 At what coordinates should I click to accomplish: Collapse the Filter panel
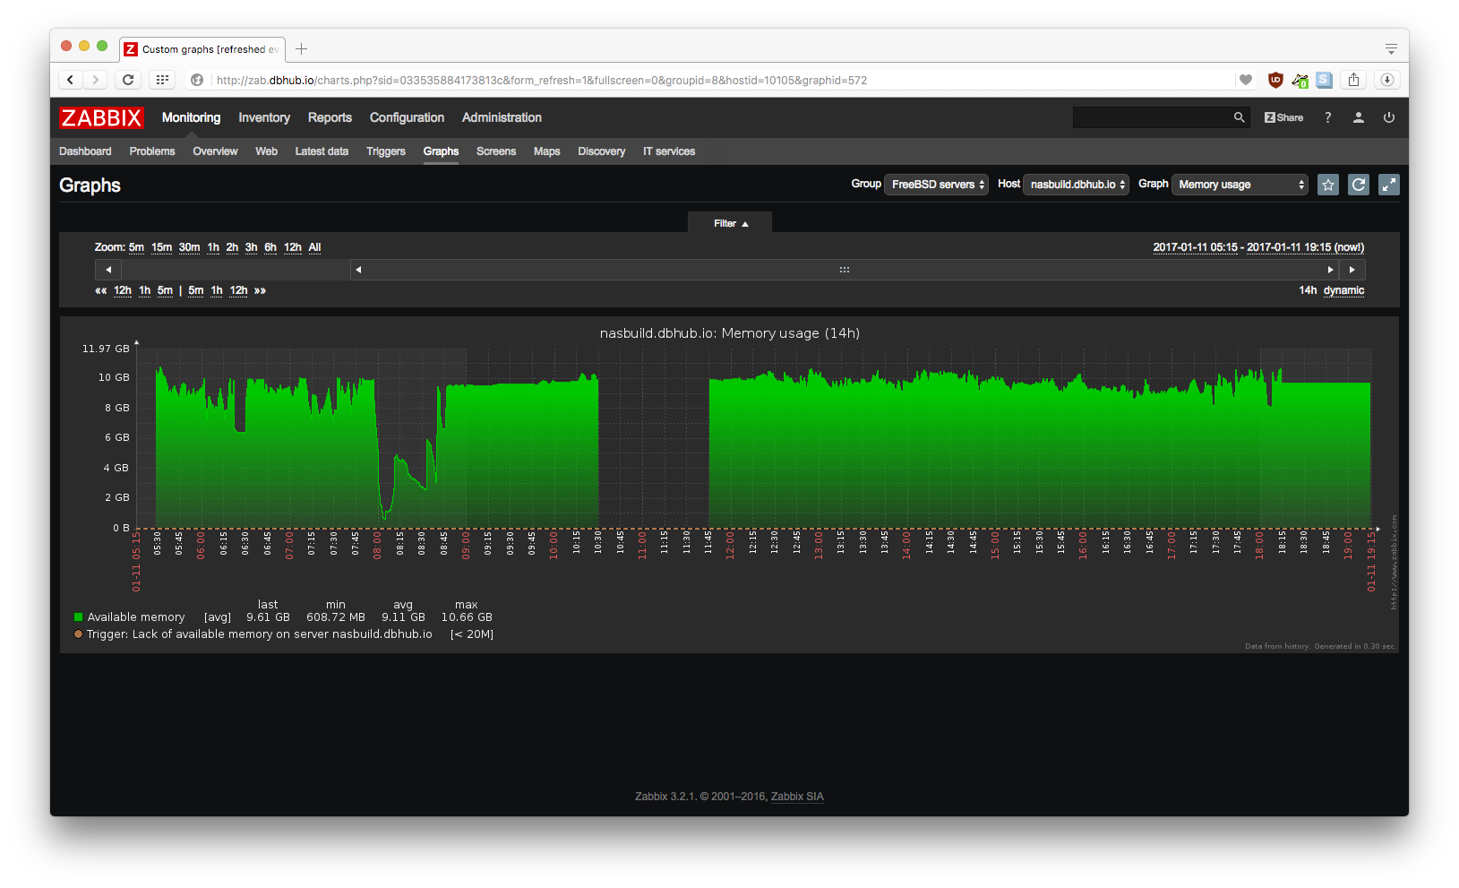click(x=730, y=224)
